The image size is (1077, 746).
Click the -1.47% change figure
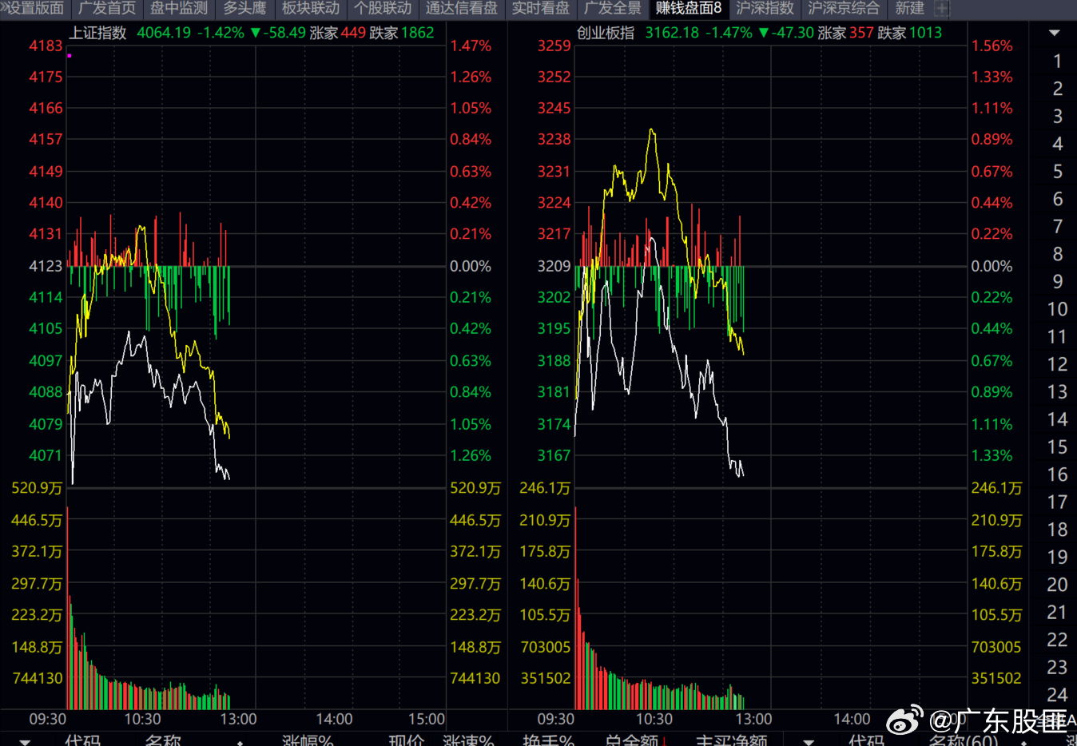coord(729,33)
